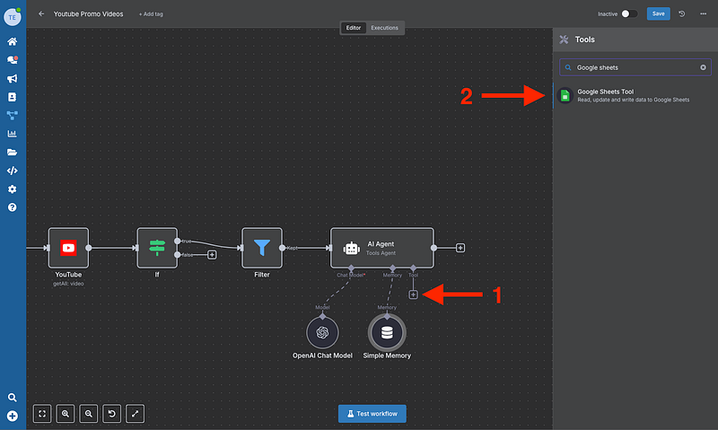Click the Home icon in sidebar

13,41
